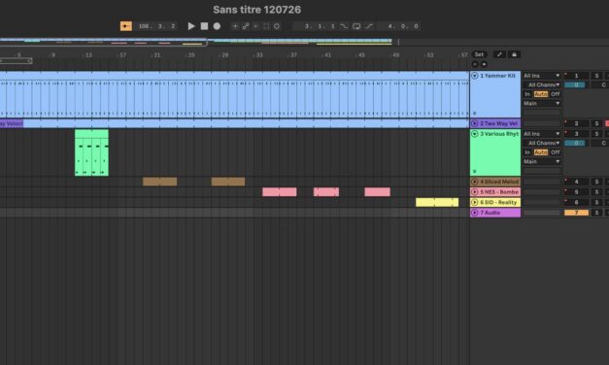This screenshot has width=609, height=365.
Task: Toggle the Punch-In switch icon
Action: (x=344, y=26)
